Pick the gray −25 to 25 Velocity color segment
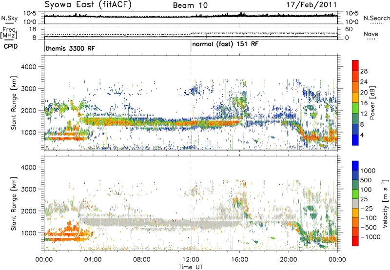 tap(355, 203)
